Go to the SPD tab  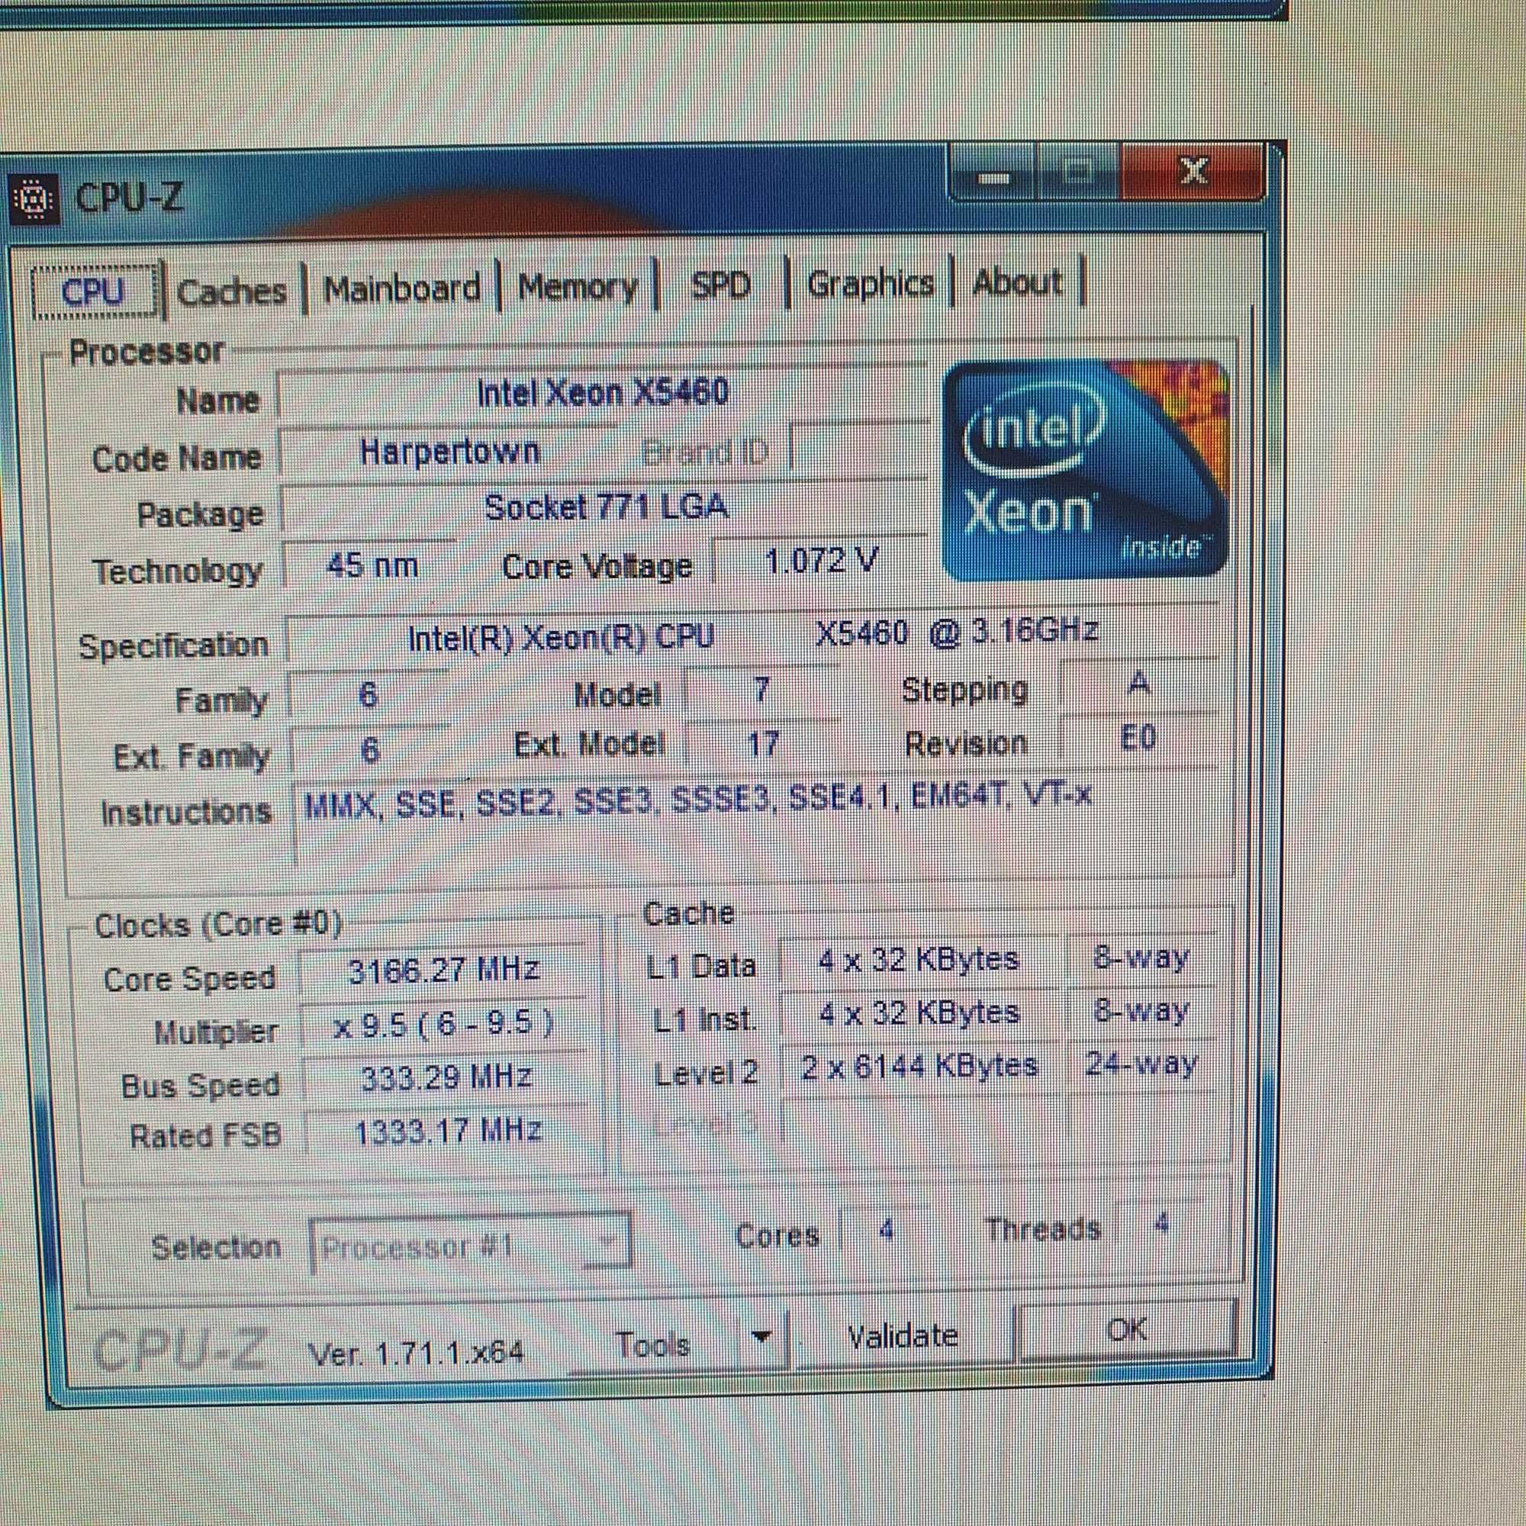point(720,285)
